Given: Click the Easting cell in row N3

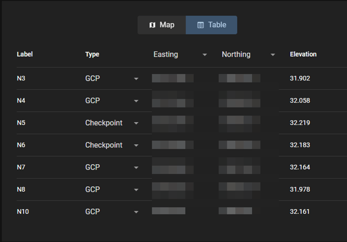Looking at the screenshot, I should pos(173,78).
